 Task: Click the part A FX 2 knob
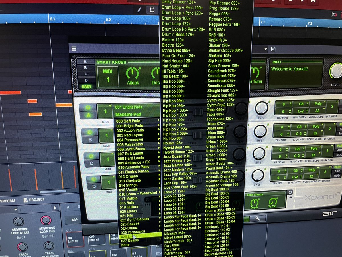262,107
